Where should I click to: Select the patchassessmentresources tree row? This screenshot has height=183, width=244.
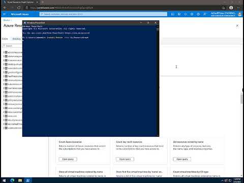12,92
